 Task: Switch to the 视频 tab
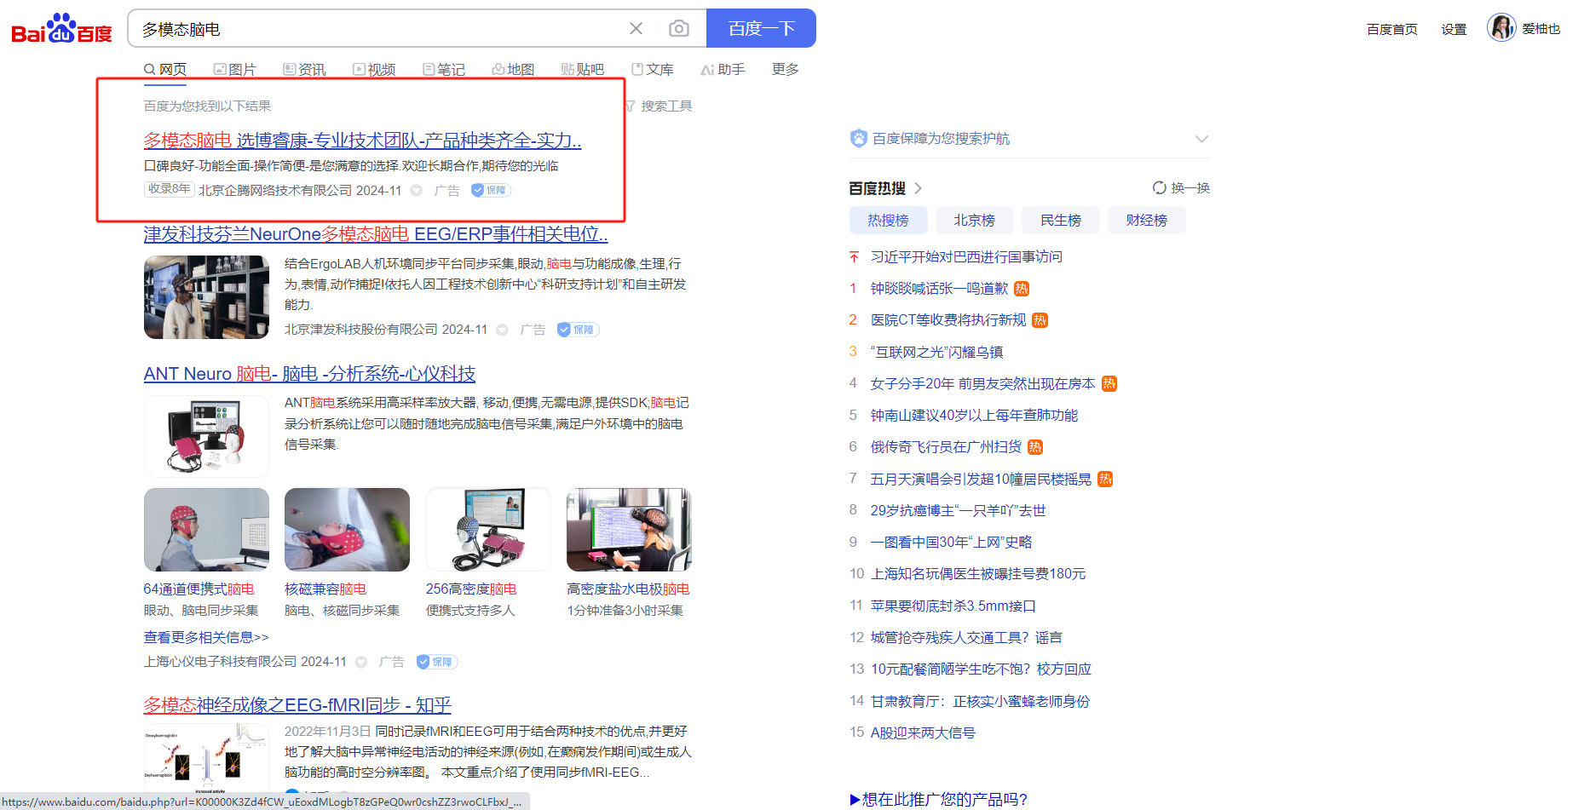pyautogui.click(x=374, y=70)
